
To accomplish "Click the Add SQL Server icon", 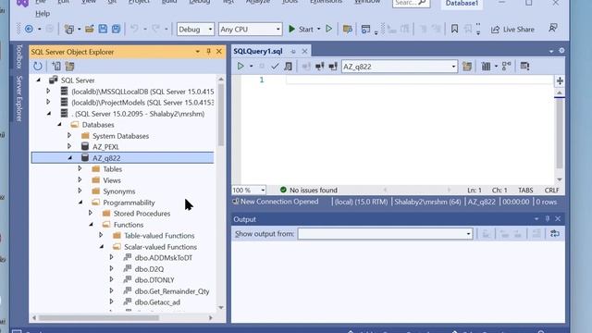I will tap(56, 67).
